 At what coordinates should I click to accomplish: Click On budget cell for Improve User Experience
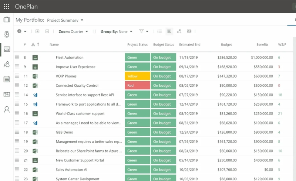(x=164, y=67)
